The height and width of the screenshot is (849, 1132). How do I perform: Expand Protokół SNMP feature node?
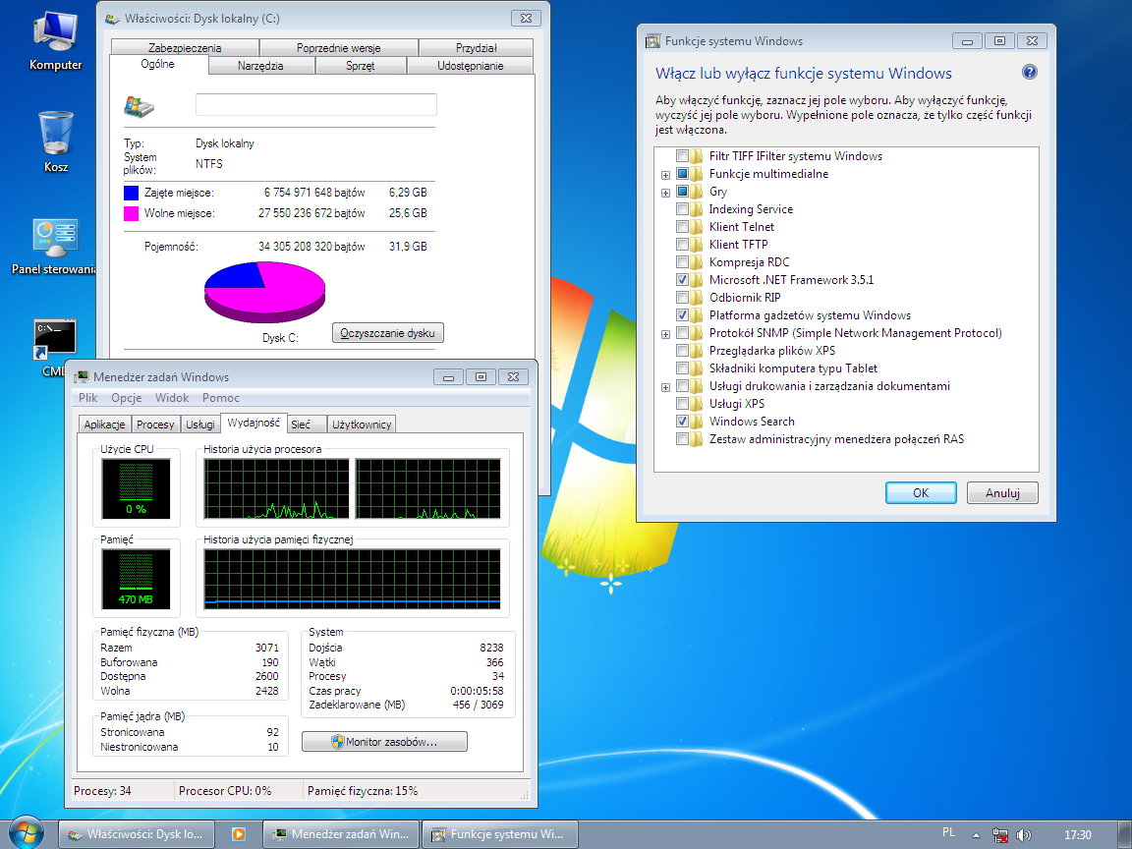(665, 334)
